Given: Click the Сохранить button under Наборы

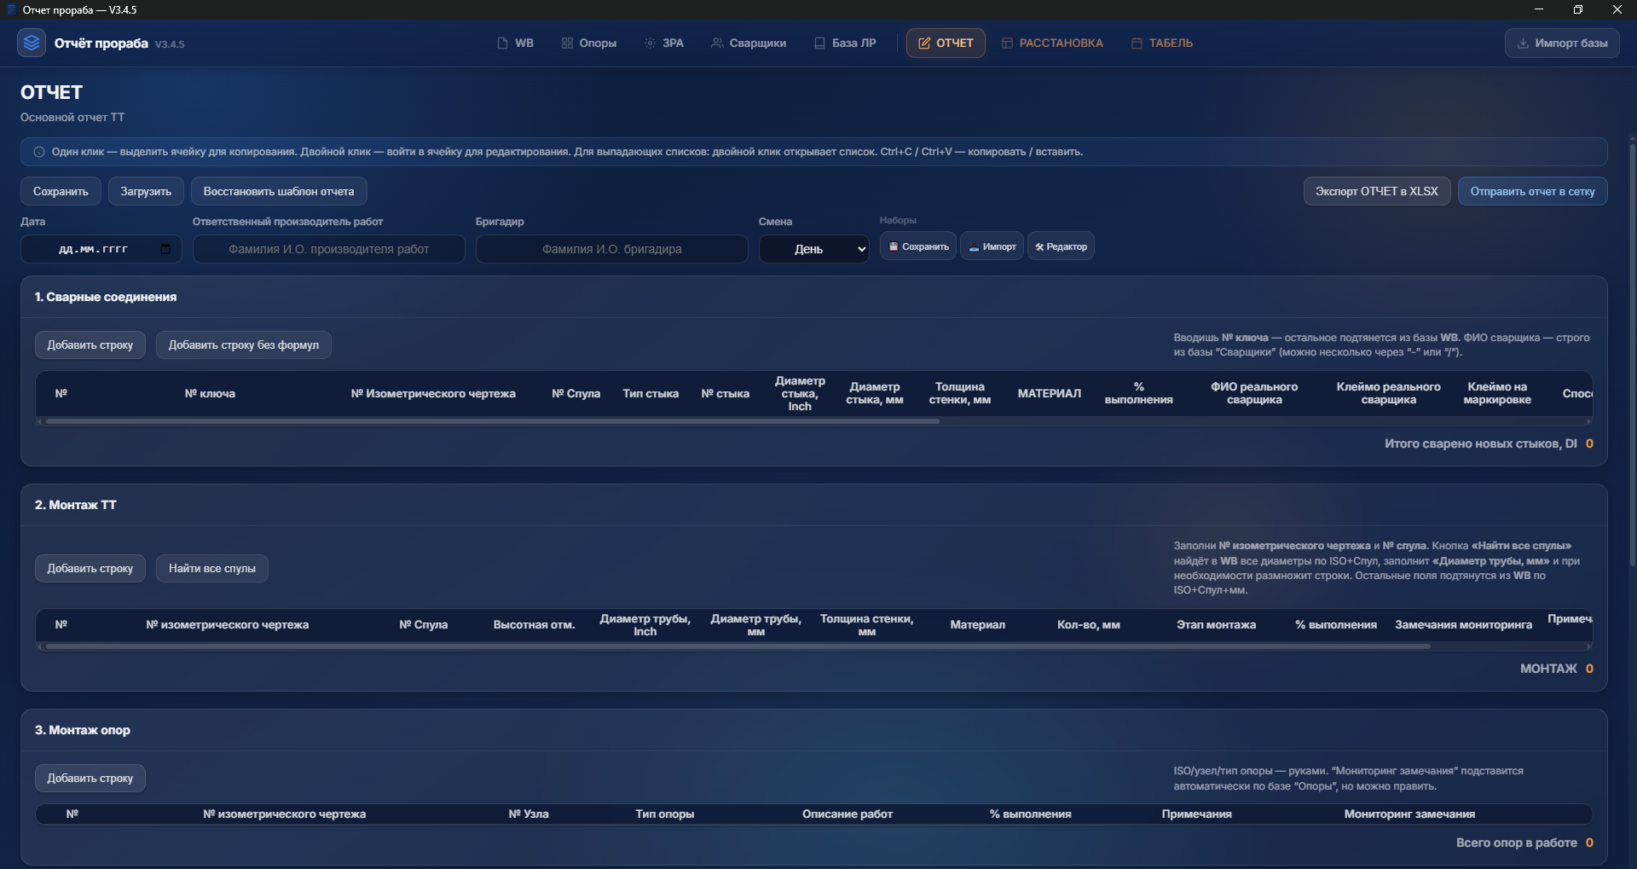Looking at the screenshot, I should (917, 246).
